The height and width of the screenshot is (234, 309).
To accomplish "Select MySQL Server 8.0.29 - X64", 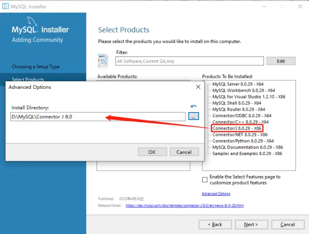I will [238, 84].
